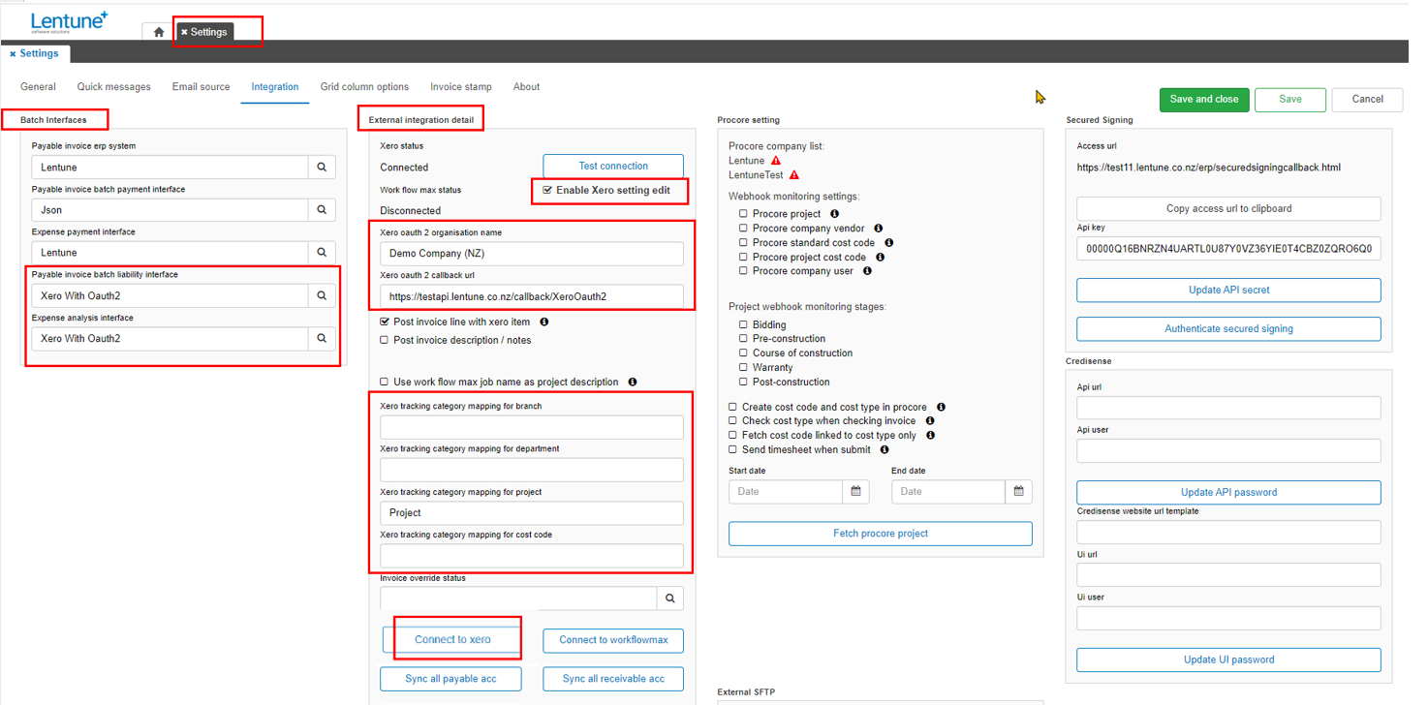Click Connect to xero button
1428x705 pixels.
(452, 640)
